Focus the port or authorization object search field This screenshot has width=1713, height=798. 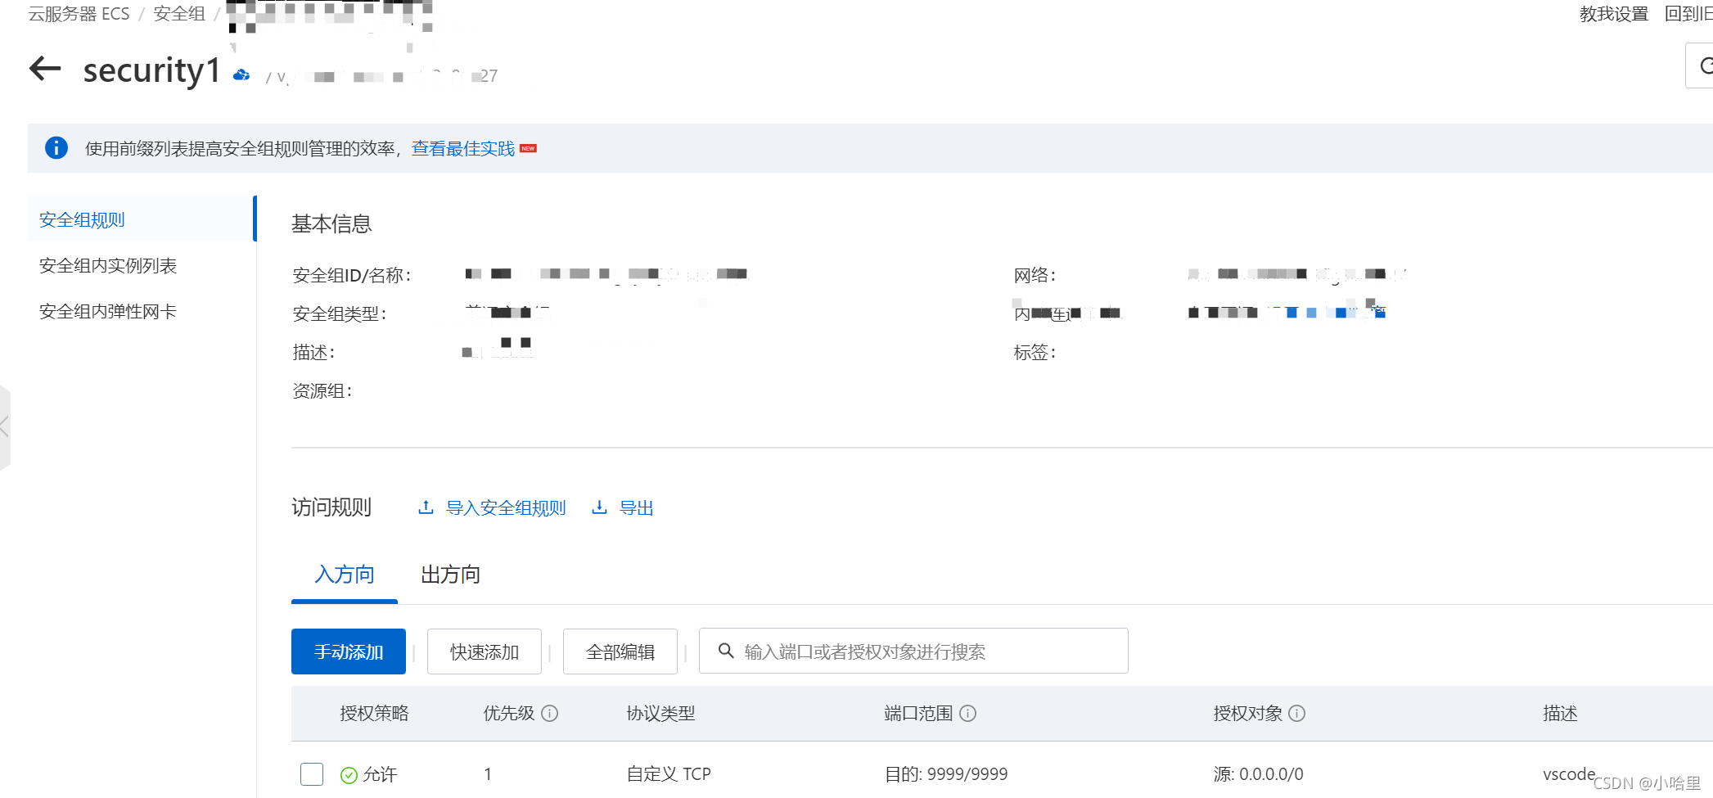[913, 651]
